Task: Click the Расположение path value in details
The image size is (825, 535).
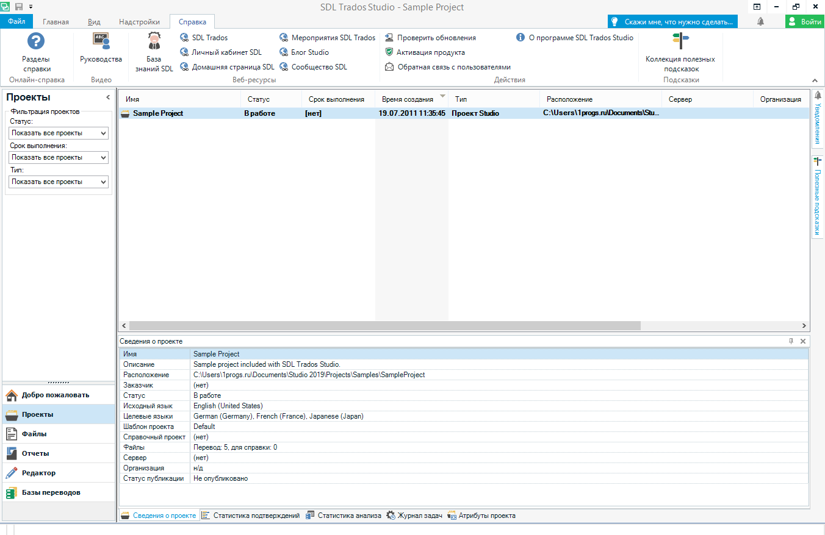Action: click(x=309, y=375)
